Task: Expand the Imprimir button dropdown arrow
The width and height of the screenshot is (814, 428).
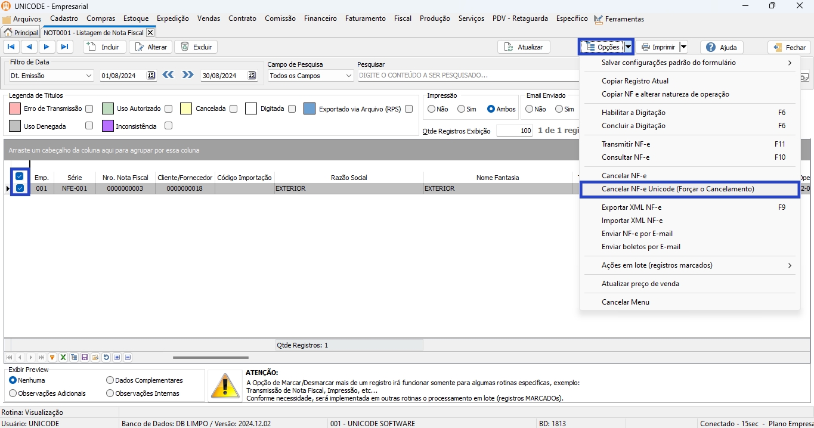Action: tap(683, 47)
